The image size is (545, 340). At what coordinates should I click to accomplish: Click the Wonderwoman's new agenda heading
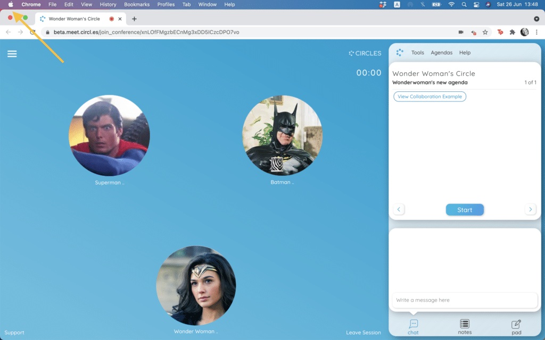point(430,82)
